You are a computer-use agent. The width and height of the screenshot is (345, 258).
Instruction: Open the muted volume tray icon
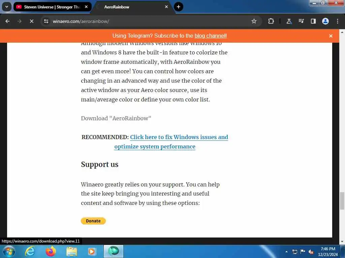point(311,252)
